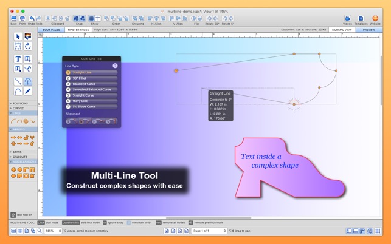Click the horizontal scrollbar under canvas
Screen dimensions: 391x244
[209, 218]
